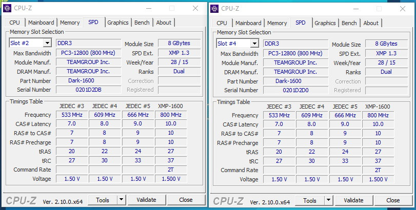Click Close button in left window
Screen dimensions: 416x210
coord(186,200)
